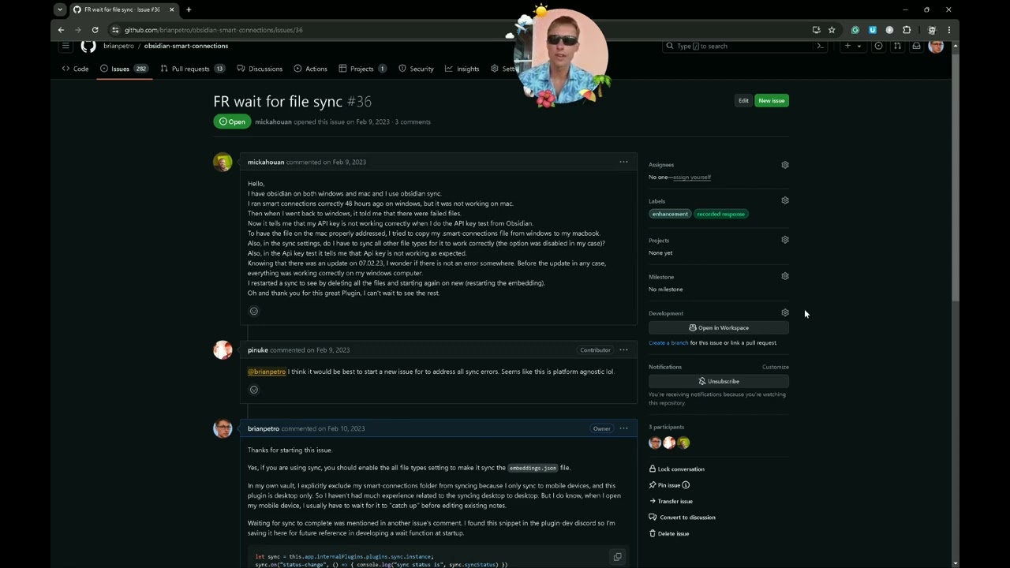View site information icon in address bar
The width and height of the screenshot is (1010, 568).
[115, 30]
